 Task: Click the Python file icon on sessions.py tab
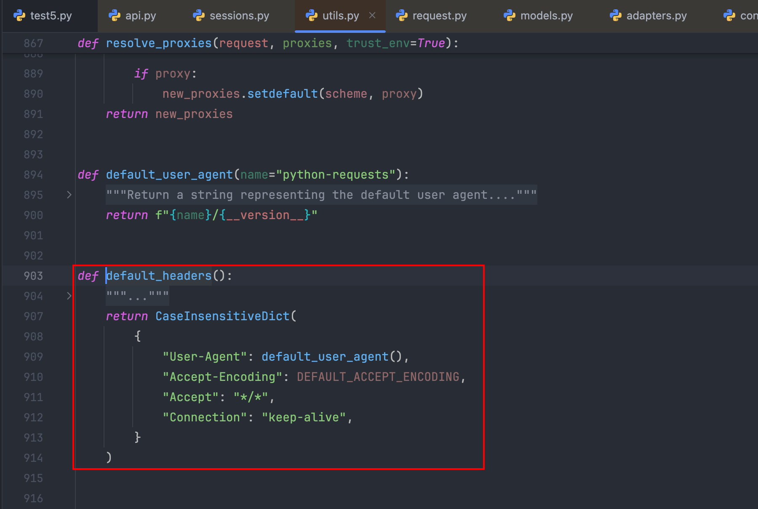point(199,16)
